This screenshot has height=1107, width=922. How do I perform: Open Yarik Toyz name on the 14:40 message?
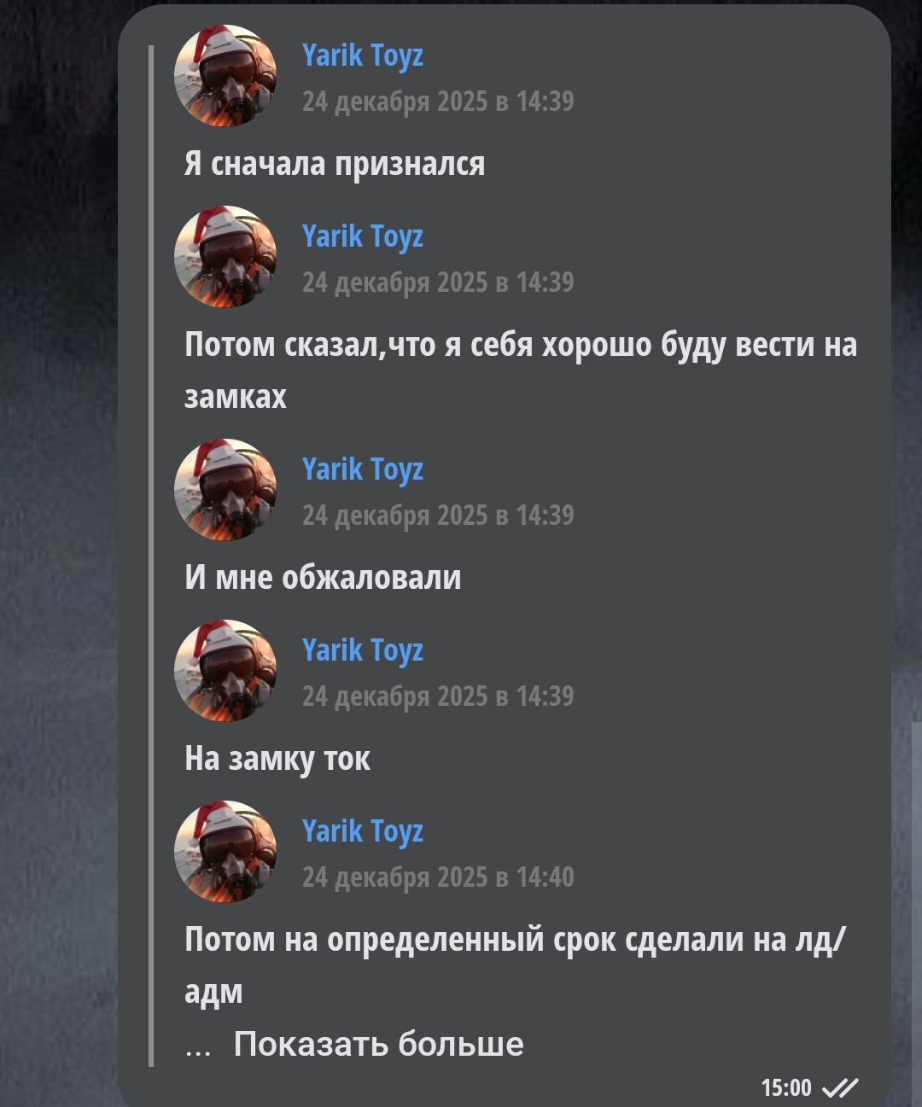tap(363, 831)
